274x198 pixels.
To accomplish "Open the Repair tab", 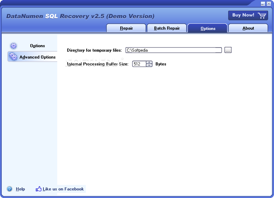I will [126, 28].
